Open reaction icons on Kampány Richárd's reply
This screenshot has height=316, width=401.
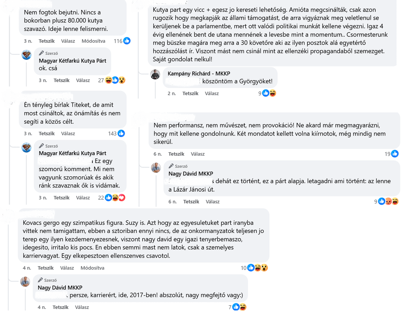269,93
